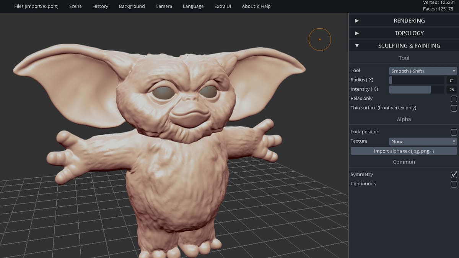Screen dimensions: 459x258
Task: Click the 'Relax only' label
Action: tap(361, 99)
